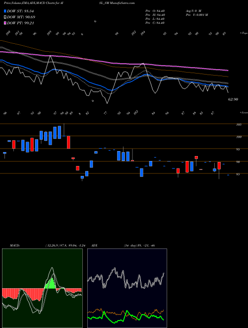This screenshot has height=328, width=248.
Task: Click the 'Pre V: 0.001 M' volume text
Action: [196, 15]
